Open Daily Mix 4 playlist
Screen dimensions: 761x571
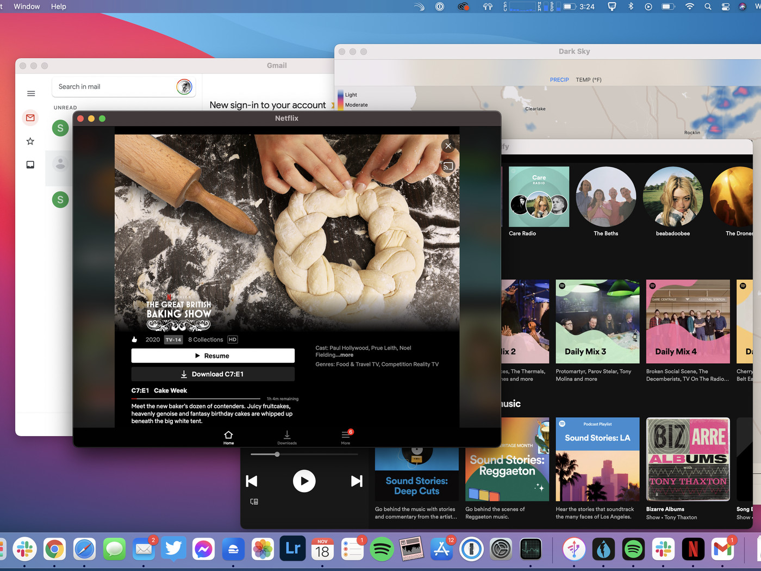click(688, 321)
